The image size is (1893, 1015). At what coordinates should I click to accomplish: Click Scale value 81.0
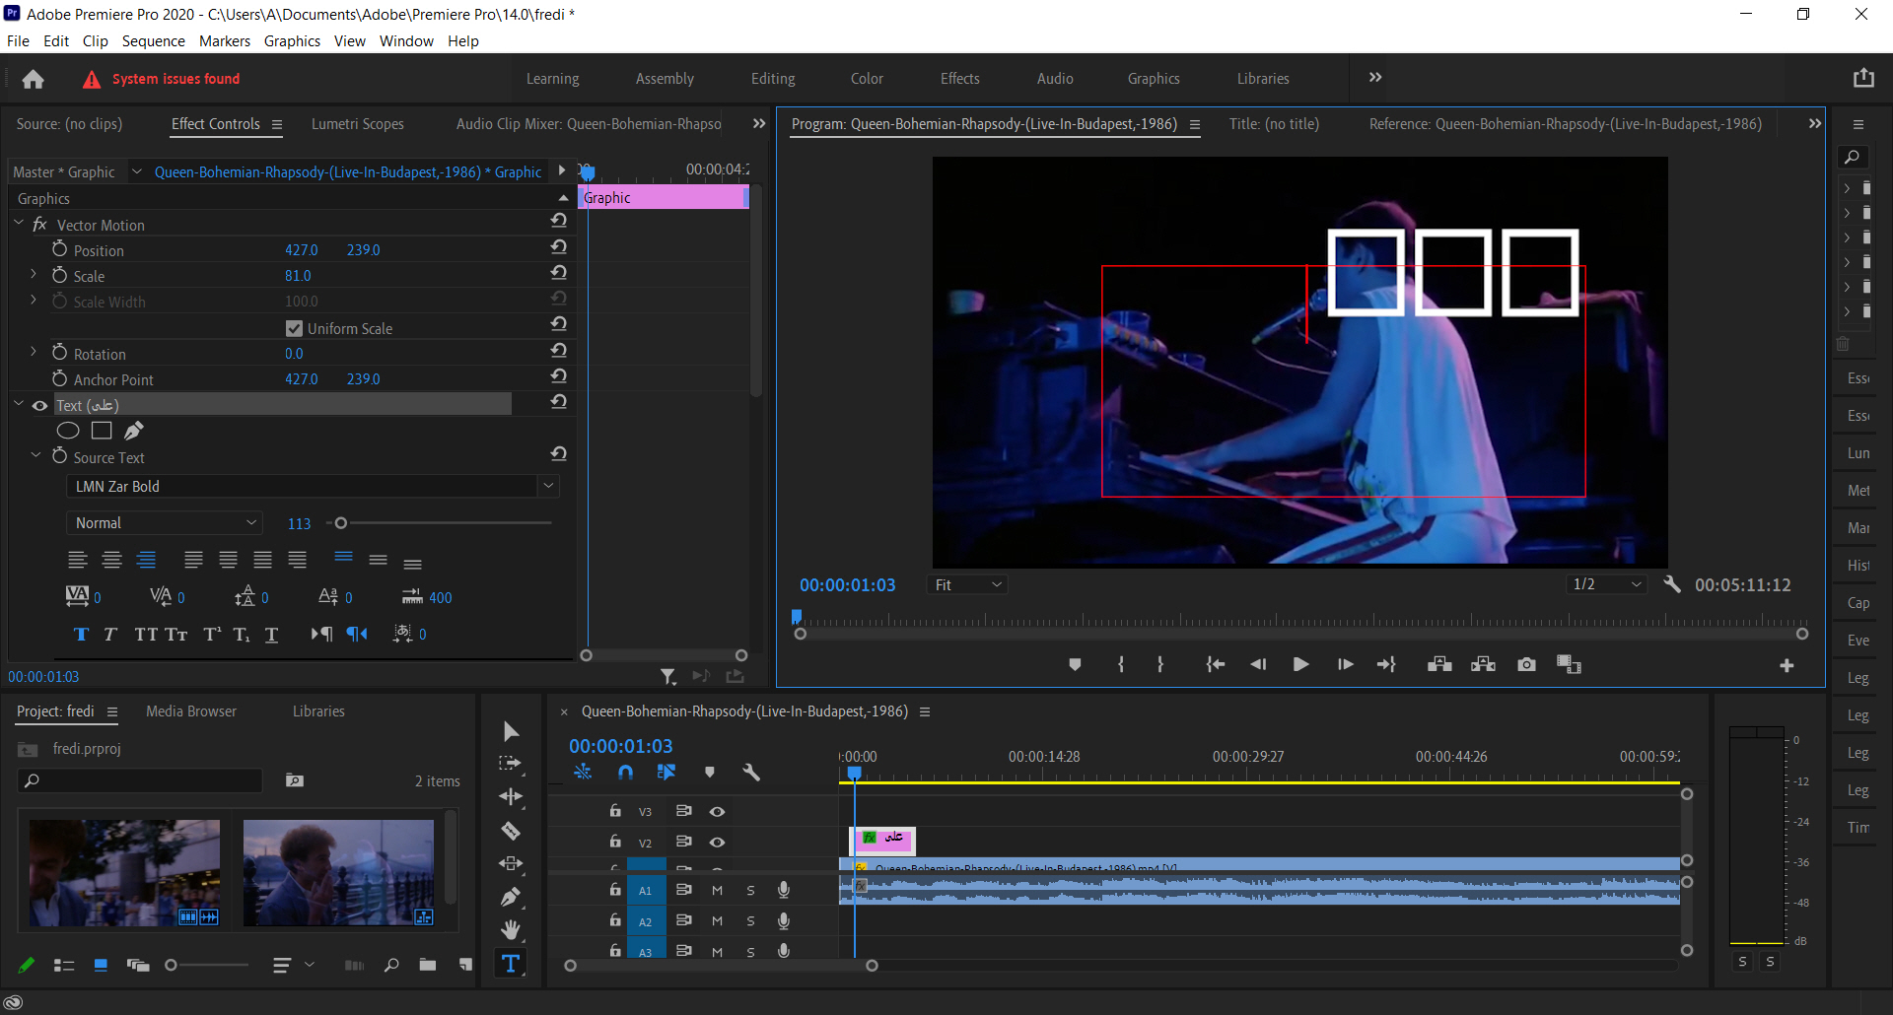click(x=298, y=276)
